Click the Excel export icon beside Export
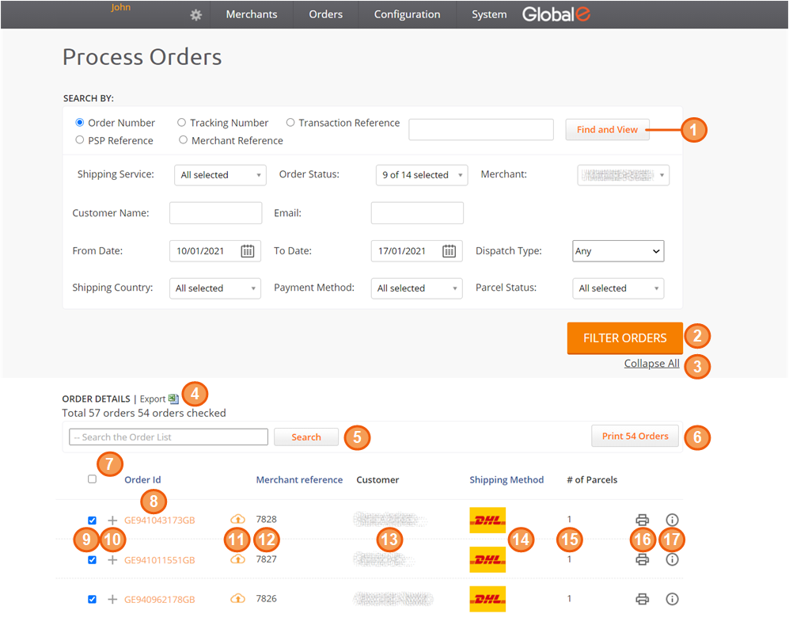The height and width of the screenshot is (618, 789). pos(174,399)
